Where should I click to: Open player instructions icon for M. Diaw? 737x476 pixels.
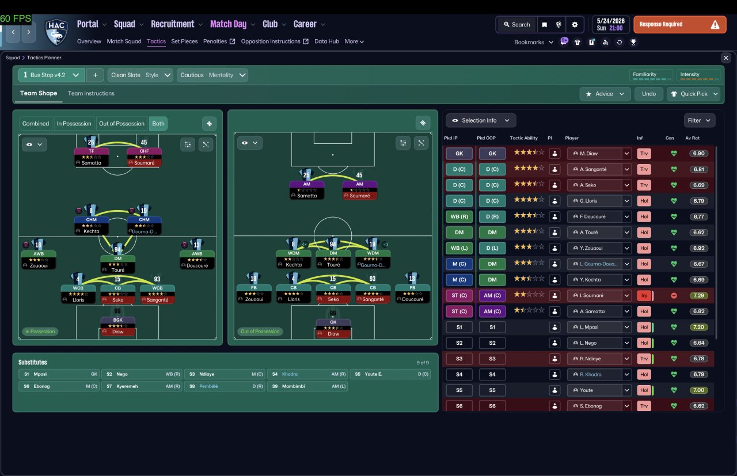coord(554,154)
